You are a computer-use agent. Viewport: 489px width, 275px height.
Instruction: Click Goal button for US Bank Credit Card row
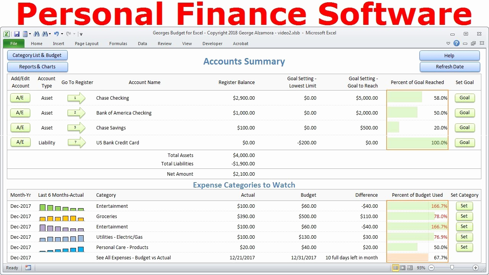tap(465, 142)
